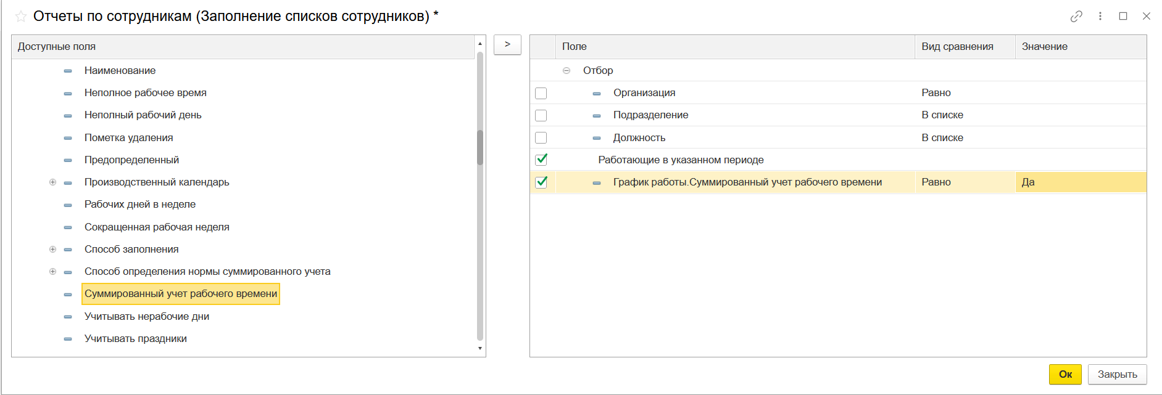Image resolution: width=1162 pixels, height=395 pixels.
Task: Click scroll-down arrow of available fields list
Action: [480, 349]
